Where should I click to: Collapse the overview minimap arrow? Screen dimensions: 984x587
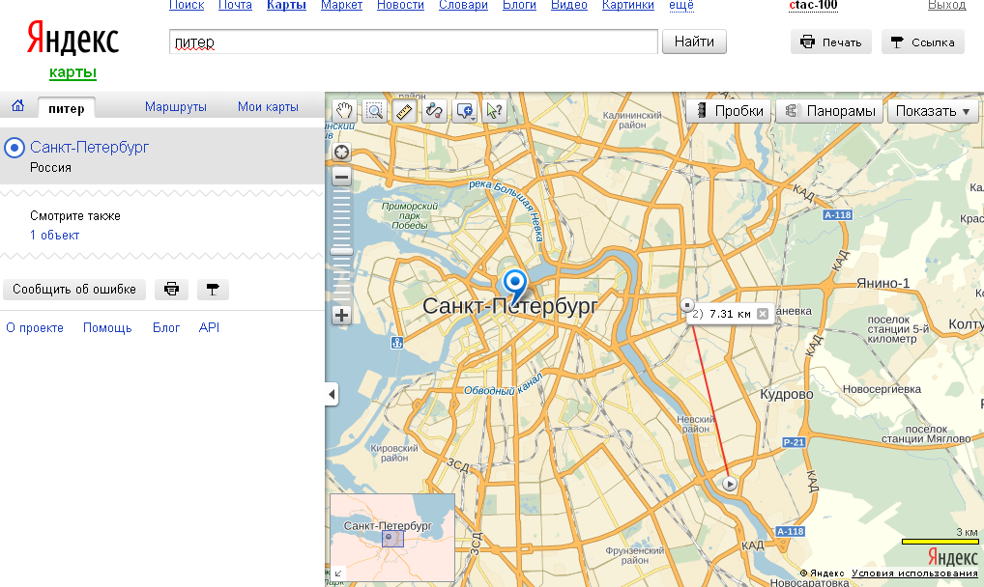tap(338, 573)
